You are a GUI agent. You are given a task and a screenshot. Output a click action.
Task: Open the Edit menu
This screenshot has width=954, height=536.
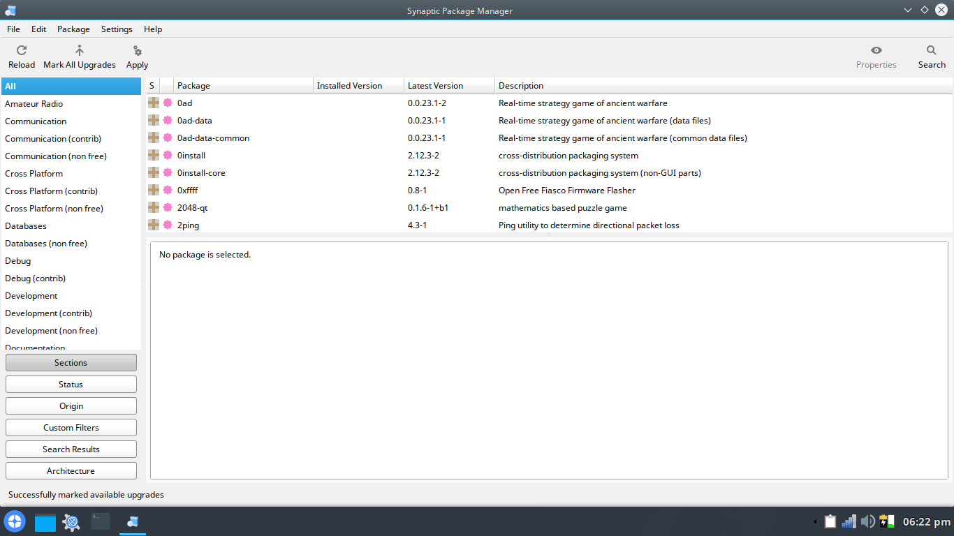[x=39, y=29]
